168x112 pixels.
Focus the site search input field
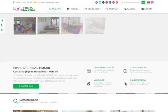click(132, 2)
